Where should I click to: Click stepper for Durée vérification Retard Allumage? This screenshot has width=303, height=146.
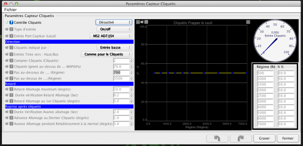pyautogui.click(x=131, y=95)
